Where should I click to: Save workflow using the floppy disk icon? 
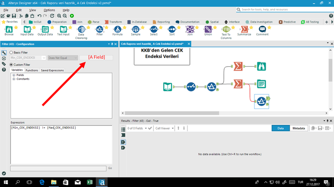click(x=14, y=16)
